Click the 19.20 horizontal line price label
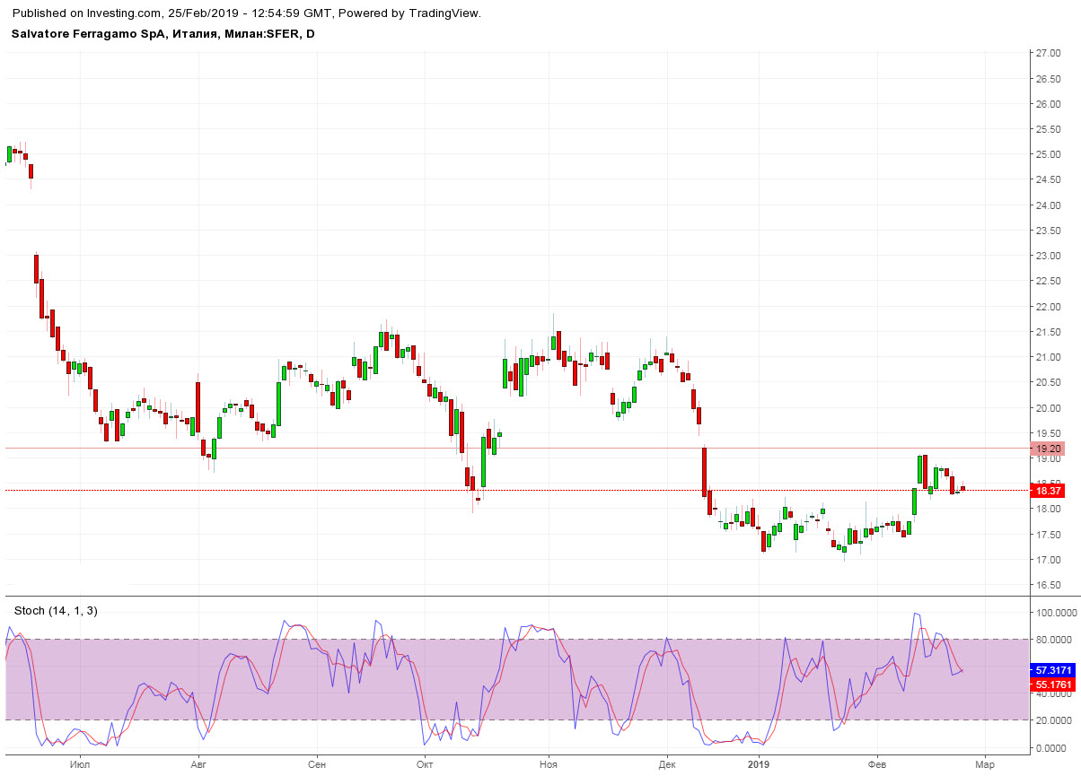 [1049, 449]
